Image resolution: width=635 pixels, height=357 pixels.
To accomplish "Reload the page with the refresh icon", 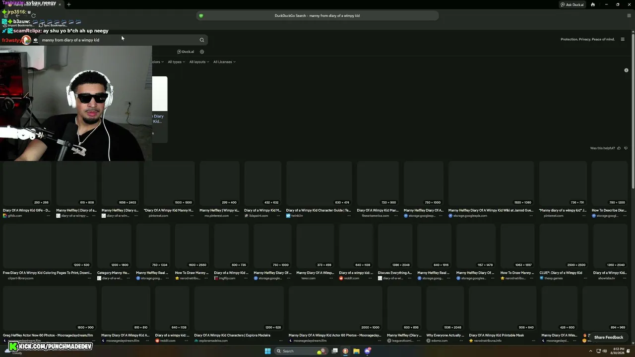I will [33, 15].
